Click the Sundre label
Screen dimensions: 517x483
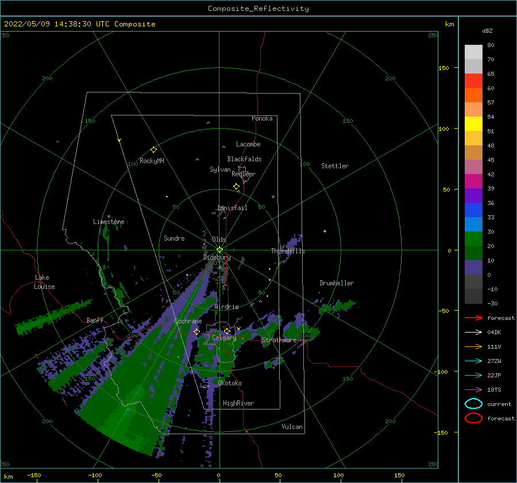point(174,238)
